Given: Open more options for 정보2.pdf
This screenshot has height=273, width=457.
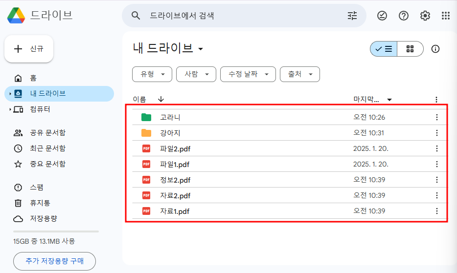Looking at the screenshot, I should click(x=436, y=180).
